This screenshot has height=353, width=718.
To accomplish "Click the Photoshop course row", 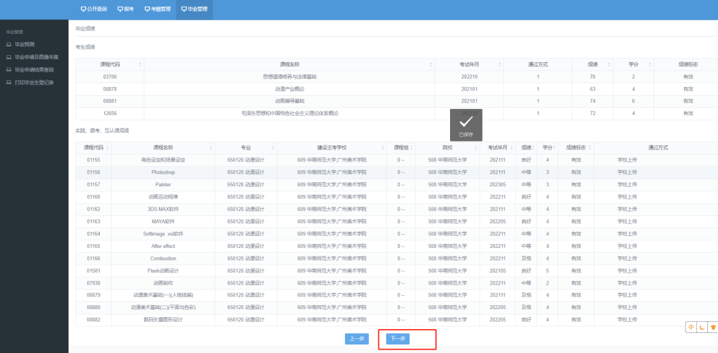I will click(x=163, y=172).
